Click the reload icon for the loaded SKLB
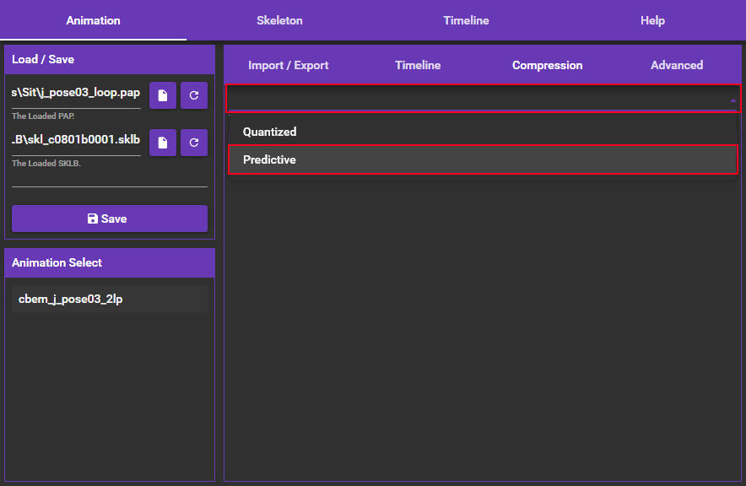Image resolution: width=746 pixels, height=486 pixels. 194,143
